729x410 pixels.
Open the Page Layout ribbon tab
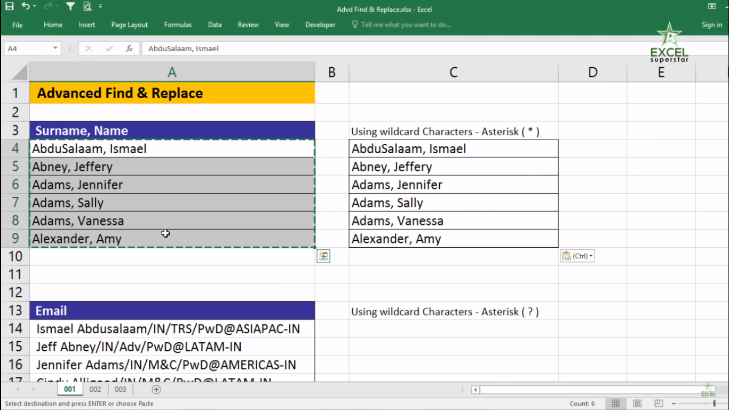coord(130,25)
